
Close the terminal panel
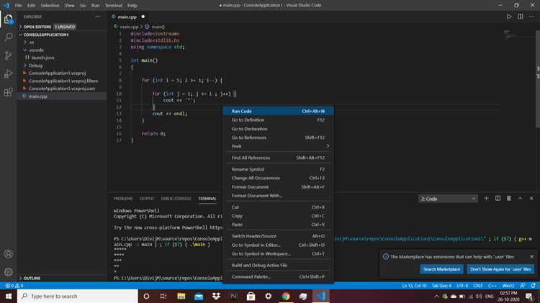(531, 199)
